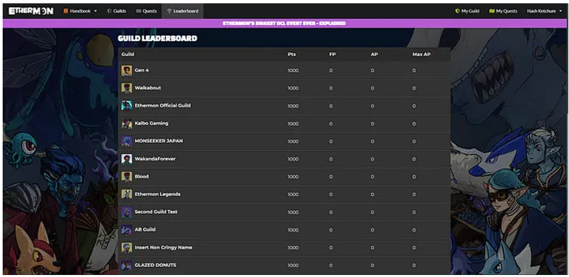Image resolution: width=569 pixels, height=277 pixels.
Task: Open the Ethermon Legends guild avatar
Action: pyautogui.click(x=126, y=195)
